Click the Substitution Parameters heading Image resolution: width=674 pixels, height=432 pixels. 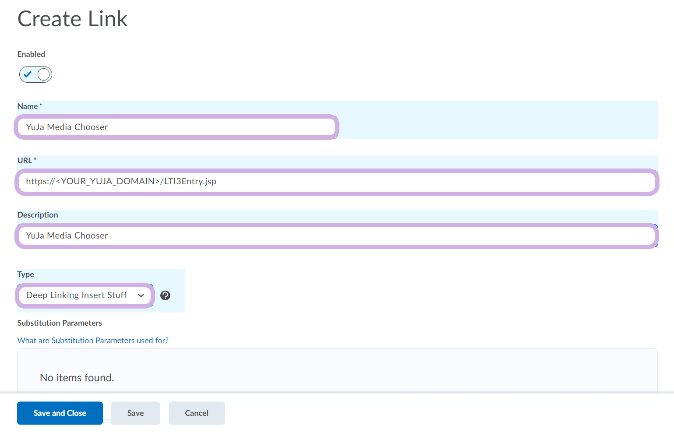click(x=60, y=323)
